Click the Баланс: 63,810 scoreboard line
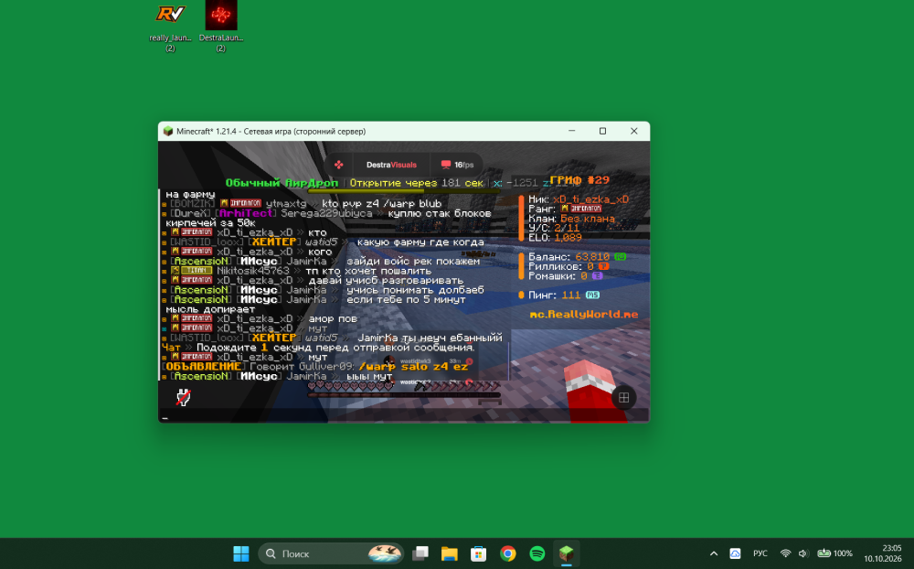 pos(577,257)
